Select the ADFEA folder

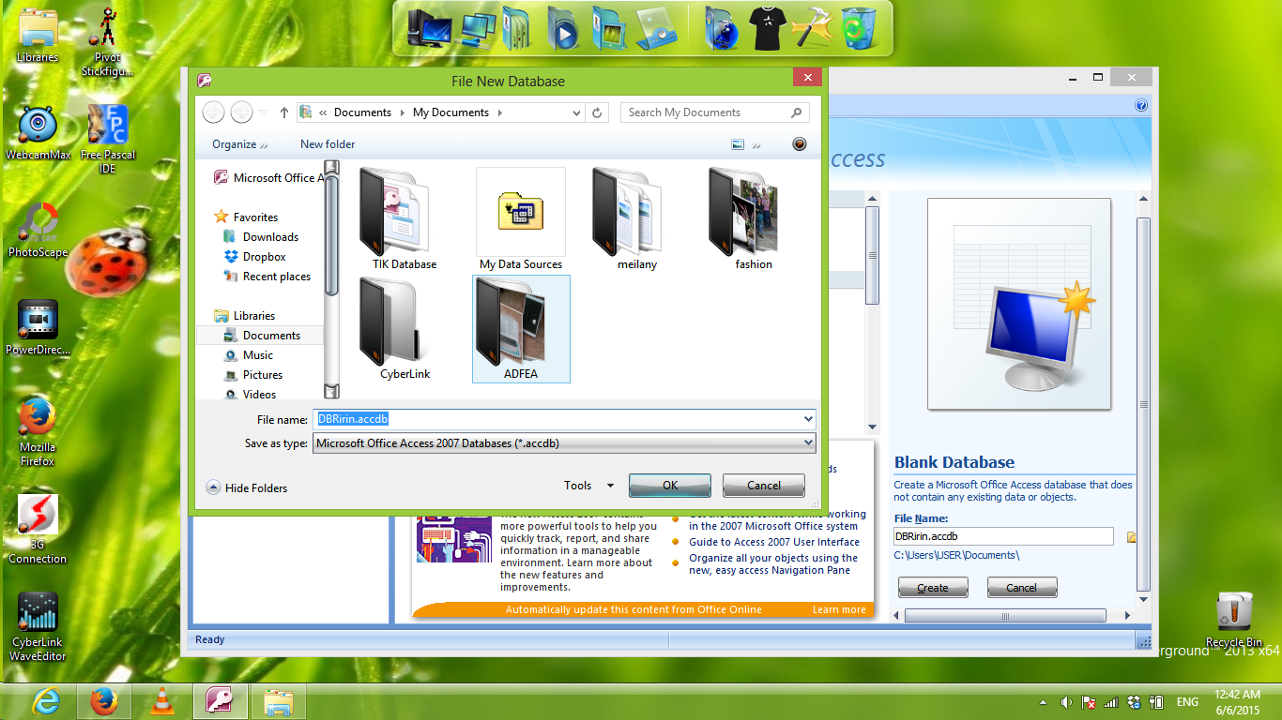point(521,329)
